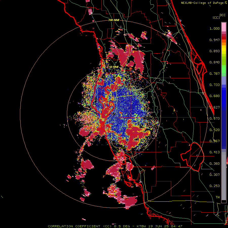Select the 0.360 scale value
228x228 pixels.
click(215, 164)
